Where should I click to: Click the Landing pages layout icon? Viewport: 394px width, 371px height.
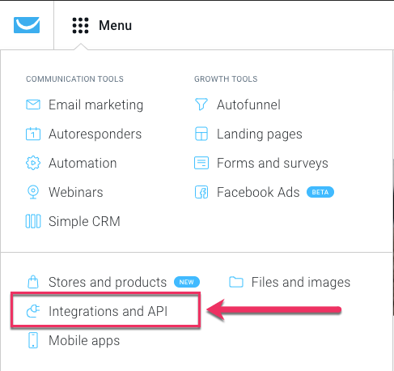[x=201, y=134]
